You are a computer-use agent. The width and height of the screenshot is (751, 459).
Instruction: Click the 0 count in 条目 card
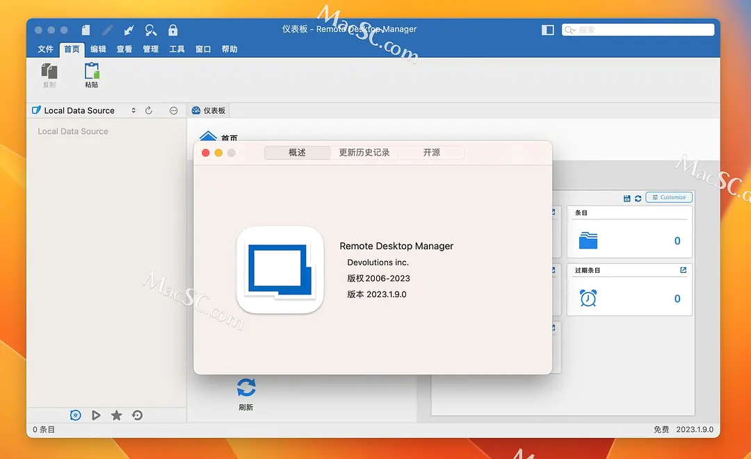point(677,241)
